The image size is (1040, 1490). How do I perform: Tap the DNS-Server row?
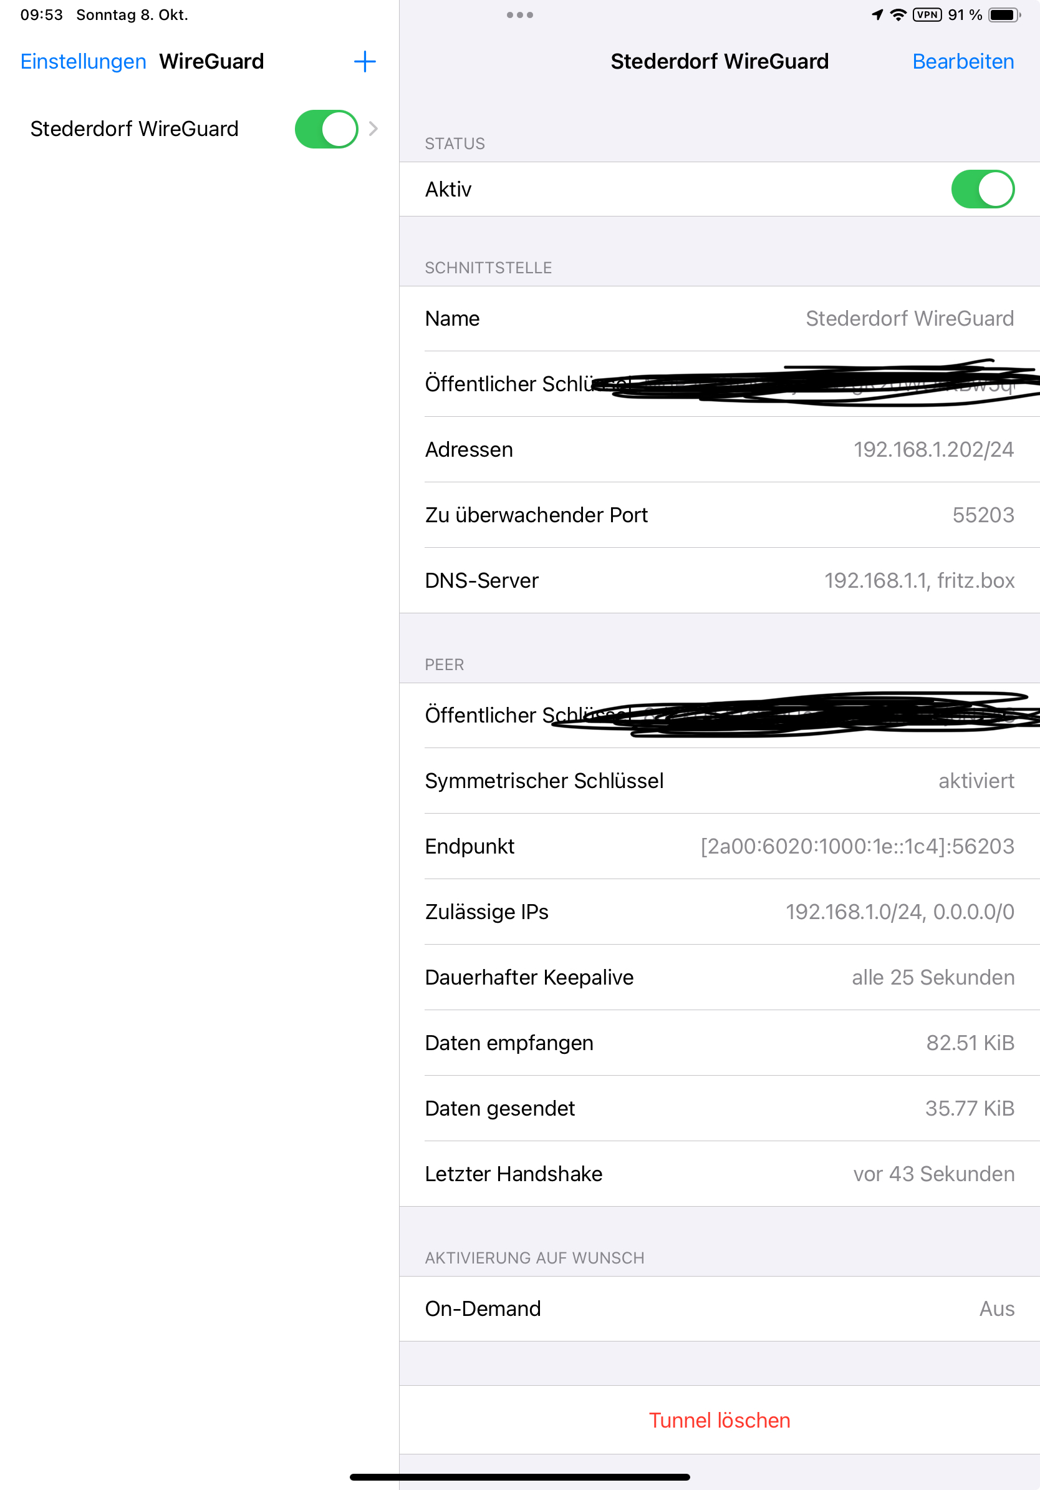720,581
